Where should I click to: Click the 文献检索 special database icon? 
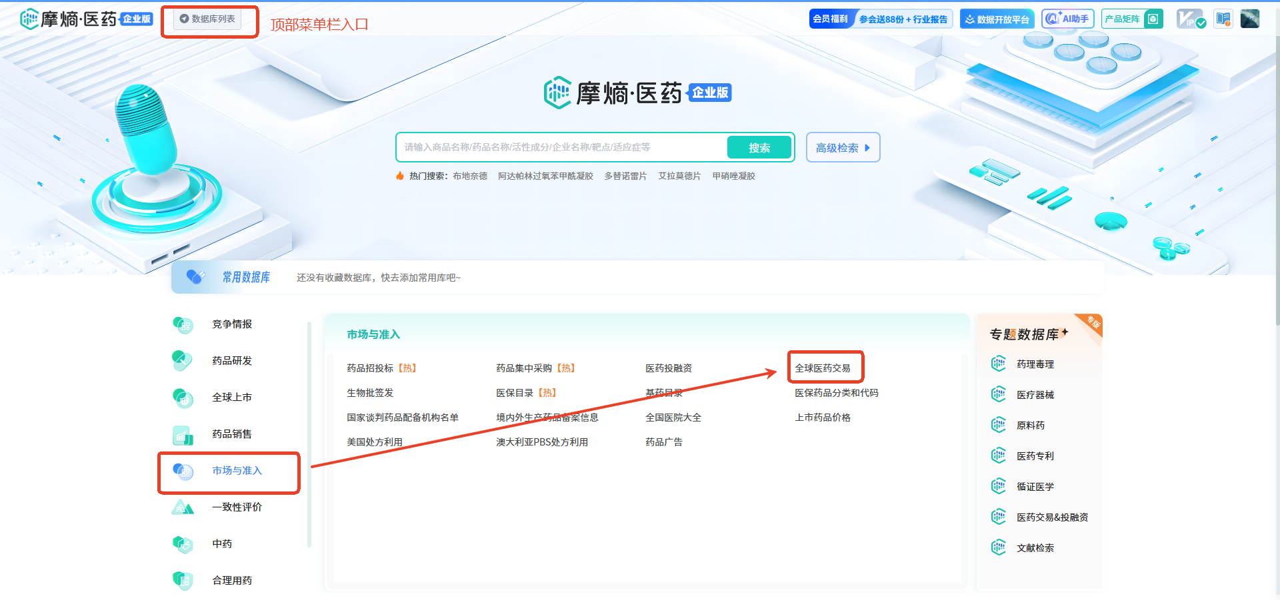coord(999,547)
